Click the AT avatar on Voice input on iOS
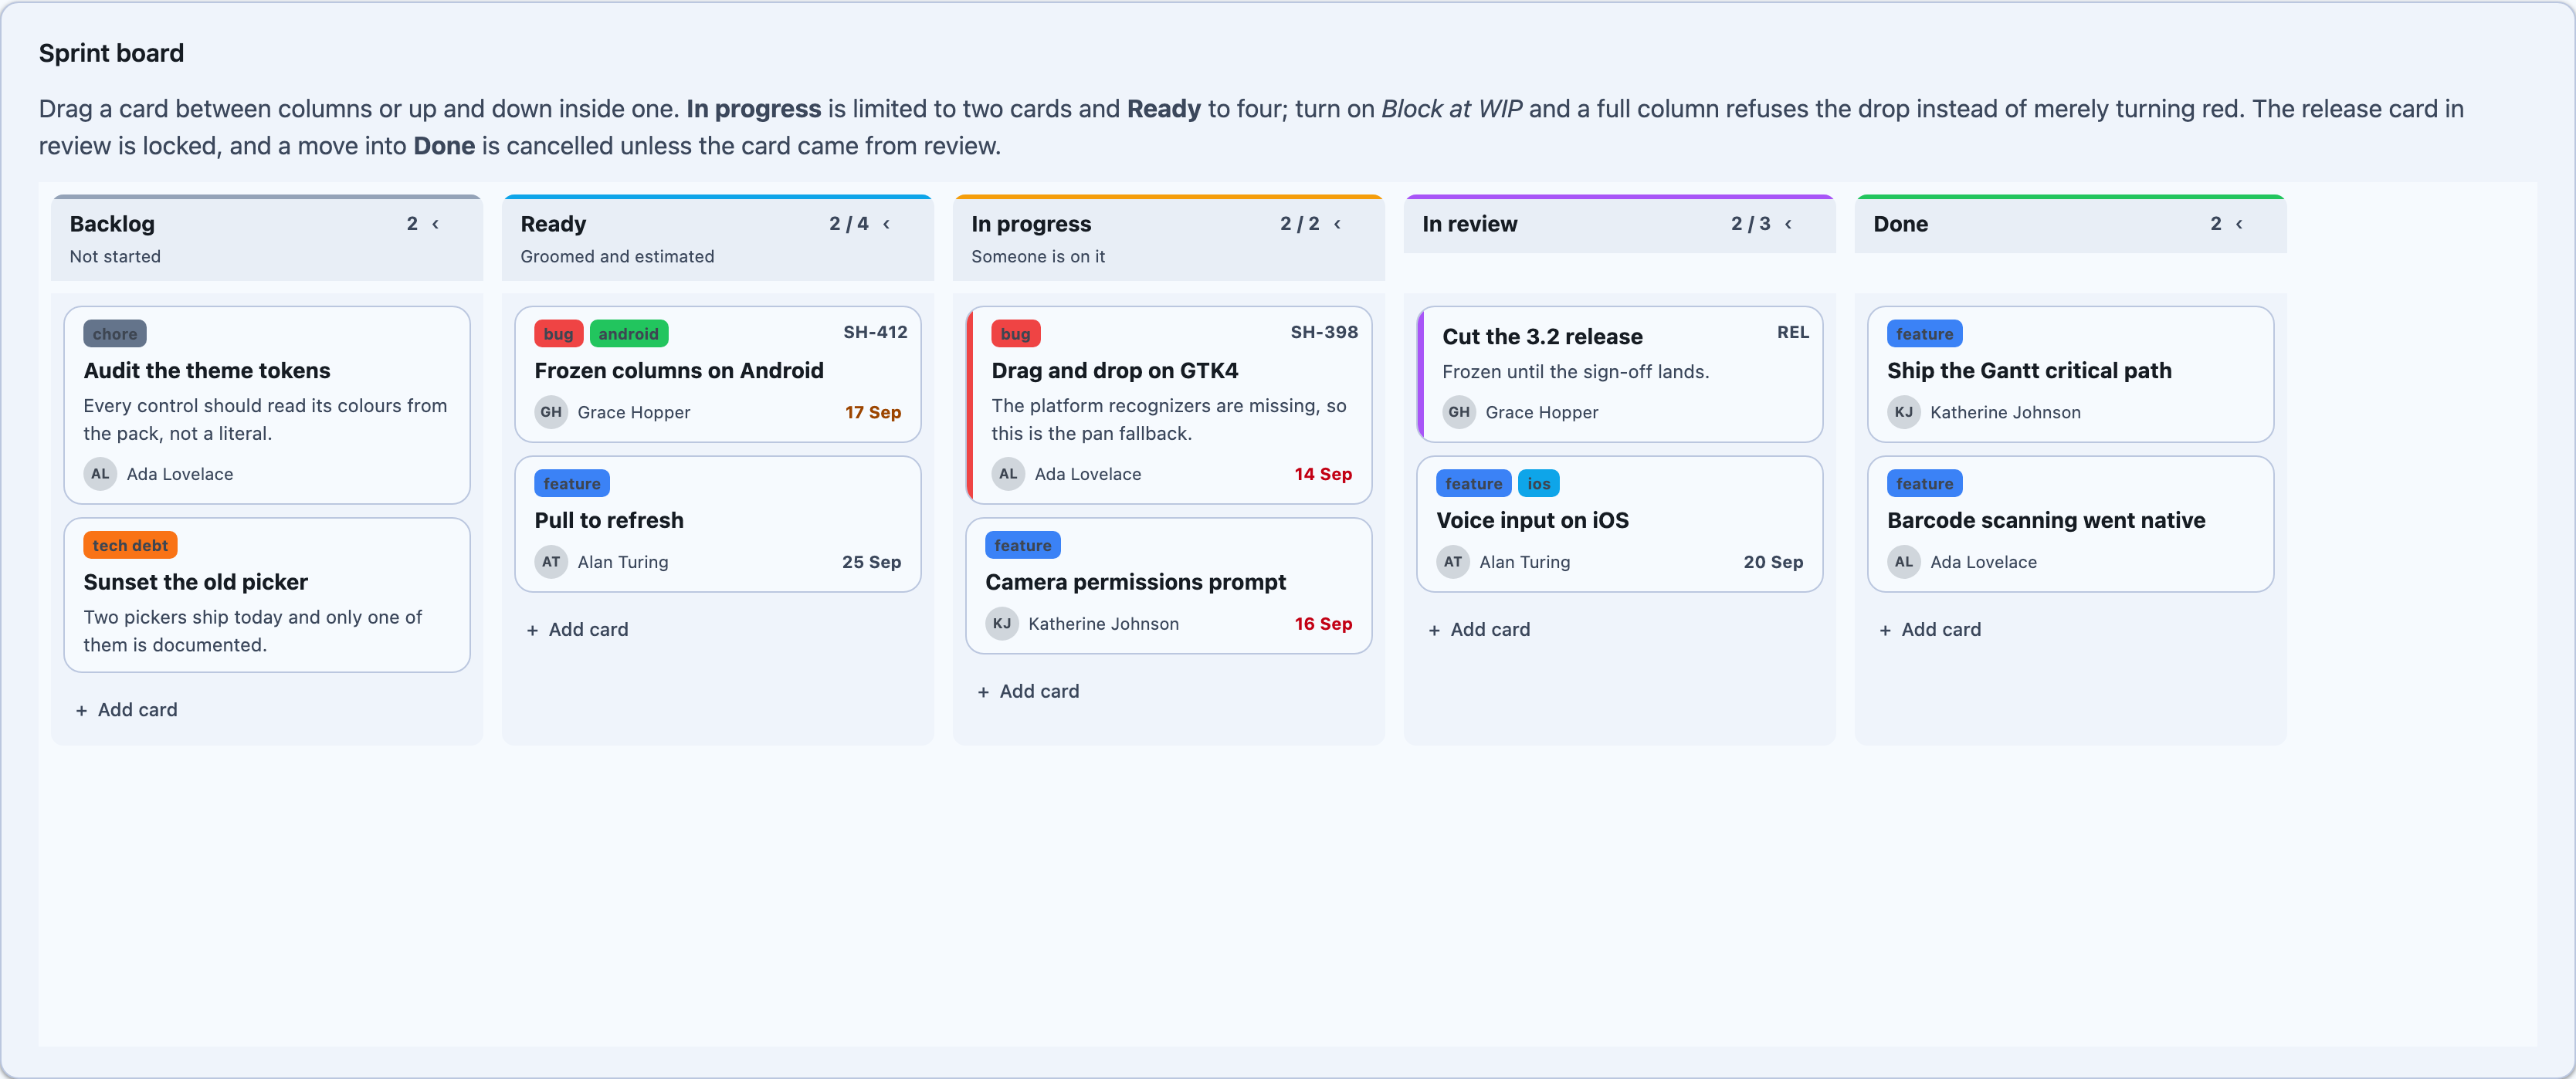The width and height of the screenshot is (2576, 1079). point(1453,561)
